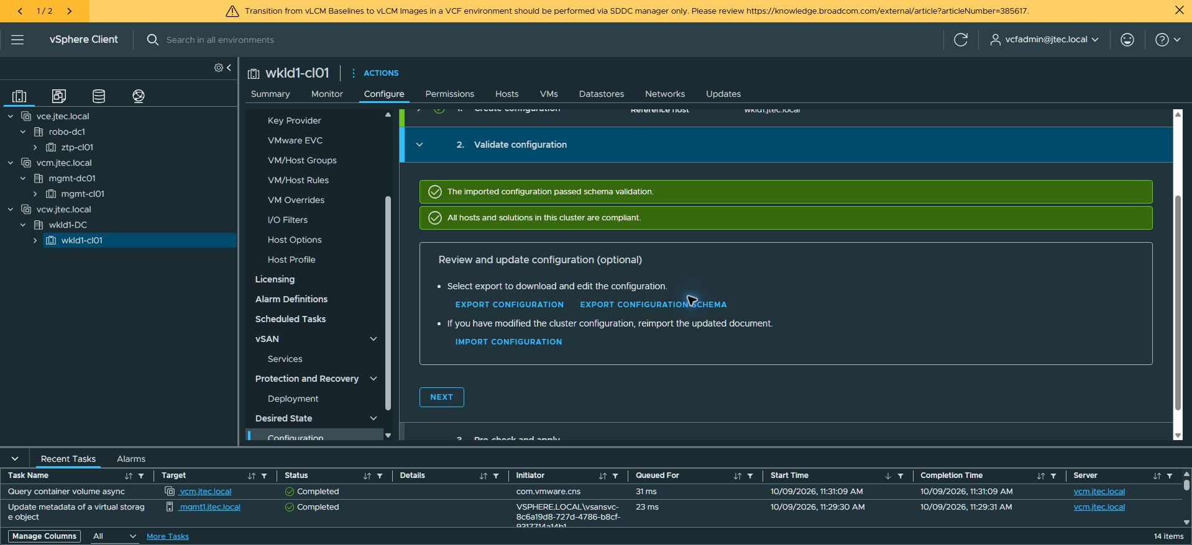Expand the mgmt-cl01 cluster node

click(35, 194)
